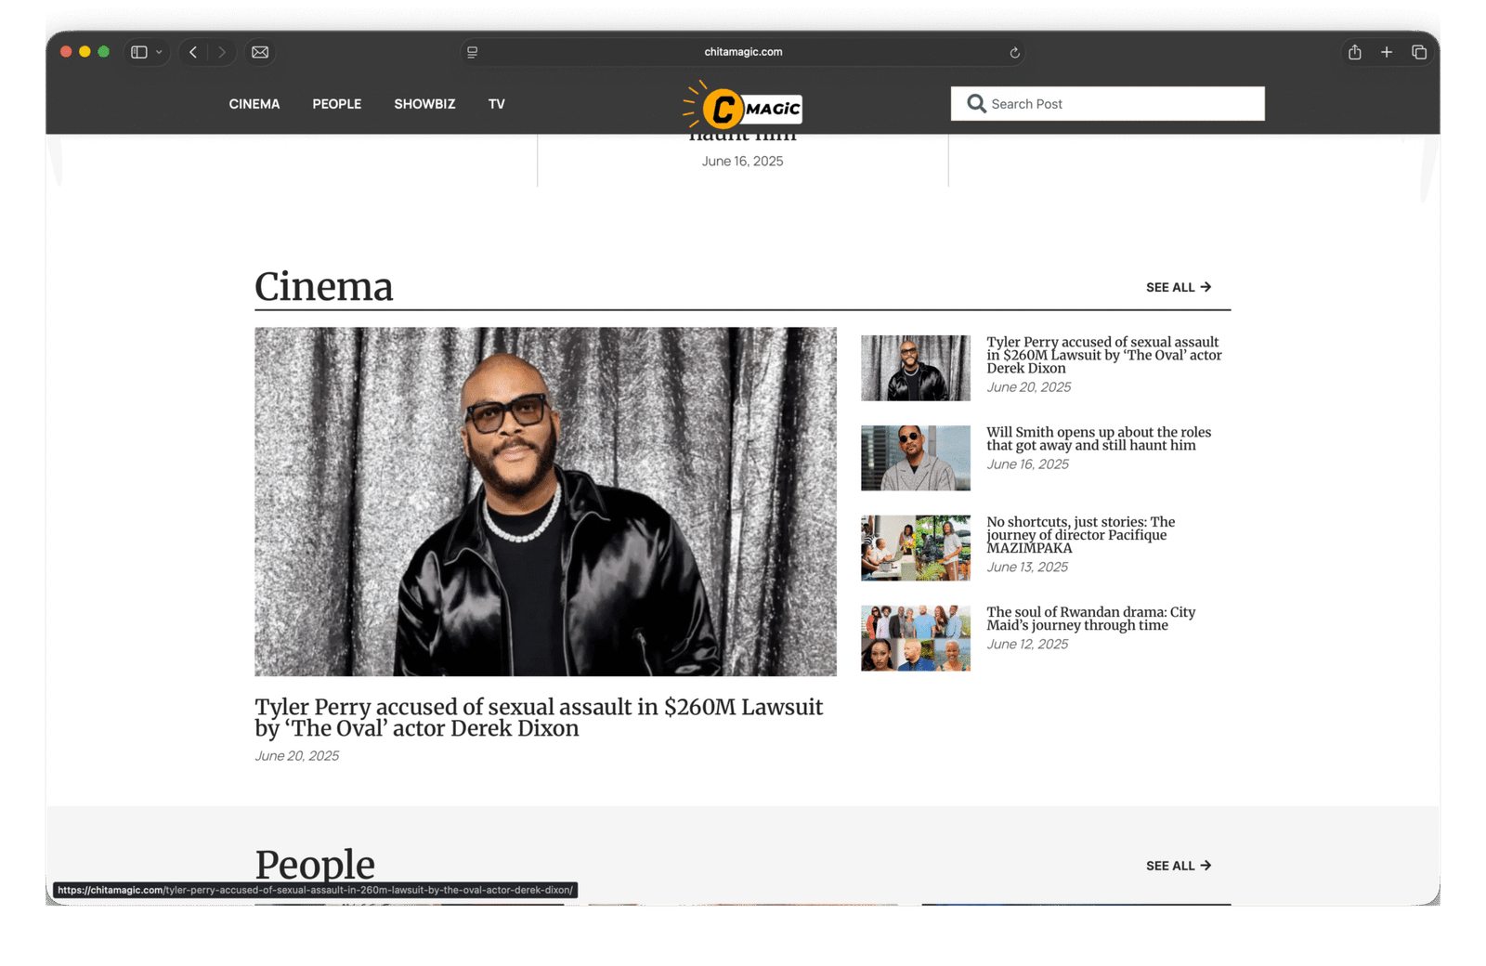Reload the page with refresh icon
1486x966 pixels.
1014,53
